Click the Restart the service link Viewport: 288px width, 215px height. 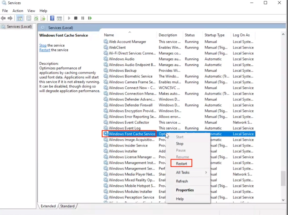click(45, 50)
